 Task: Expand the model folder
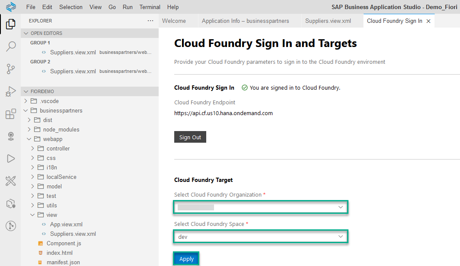tap(32, 186)
